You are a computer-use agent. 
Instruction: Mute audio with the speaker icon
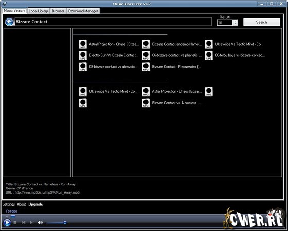click(x=40, y=223)
